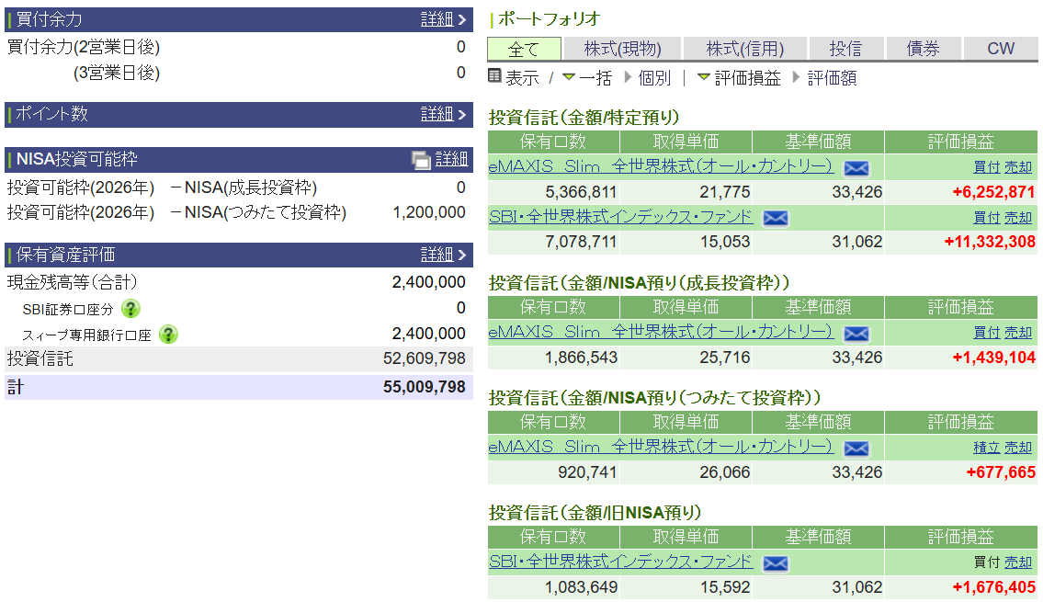The width and height of the screenshot is (1043, 602).
Task: Click mail icon in 旧NISA預り section
Action: (x=776, y=563)
